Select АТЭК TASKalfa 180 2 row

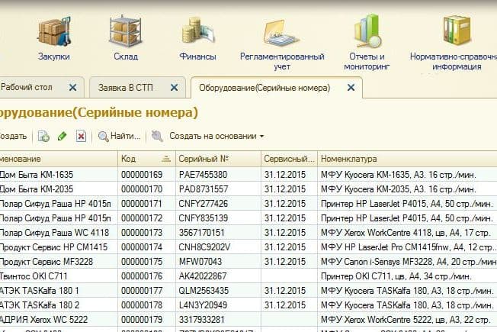(248, 305)
